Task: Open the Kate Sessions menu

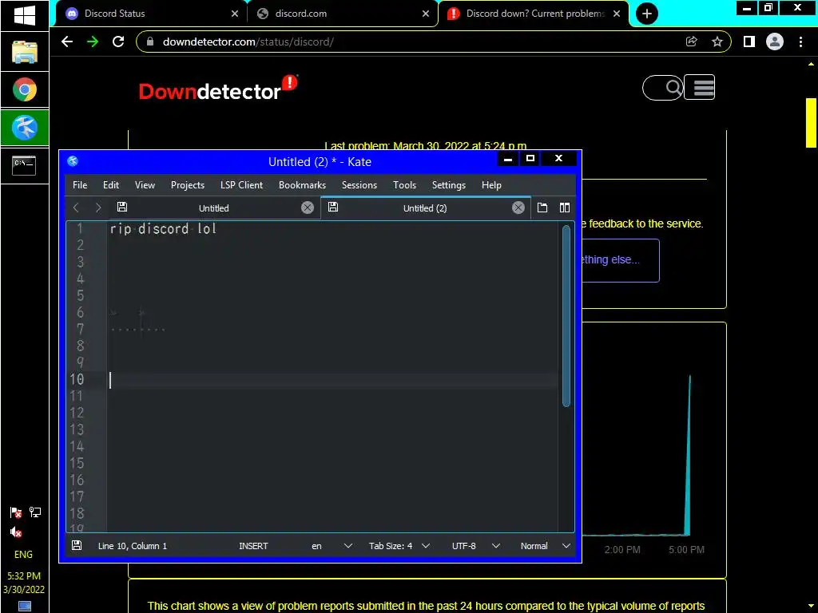Action: [x=359, y=185]
